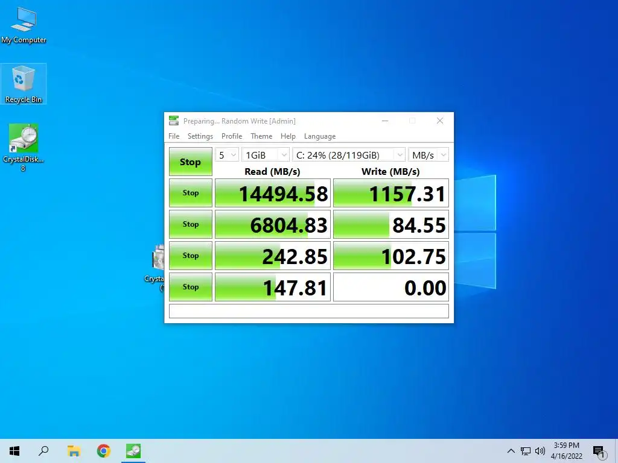
Task: Click the write result 0.00
Action: tap(391, 287)
